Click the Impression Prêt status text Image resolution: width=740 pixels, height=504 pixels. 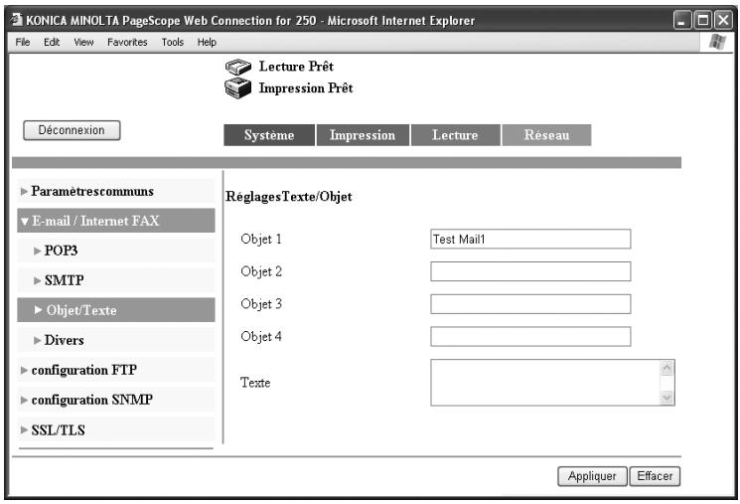[306, 87]
